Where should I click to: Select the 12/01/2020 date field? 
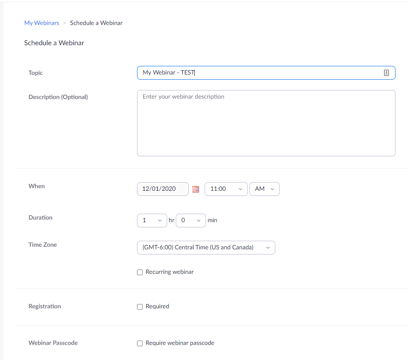coord(162,189)
